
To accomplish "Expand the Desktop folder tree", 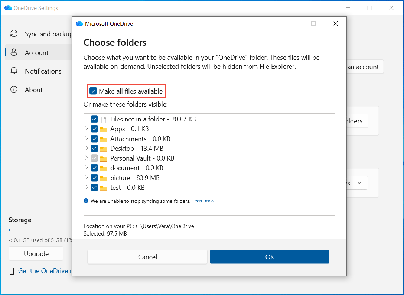I will tap(87, 148).
